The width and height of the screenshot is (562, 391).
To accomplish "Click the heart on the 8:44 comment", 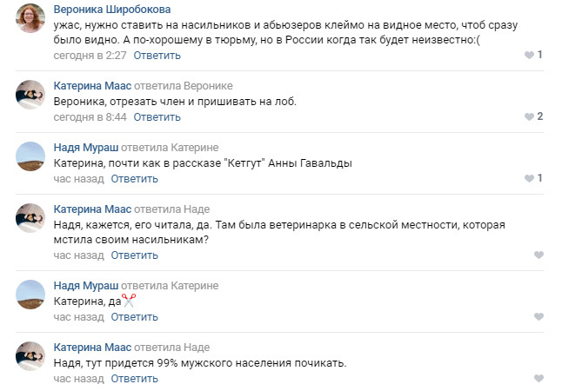I will point(529,116).
